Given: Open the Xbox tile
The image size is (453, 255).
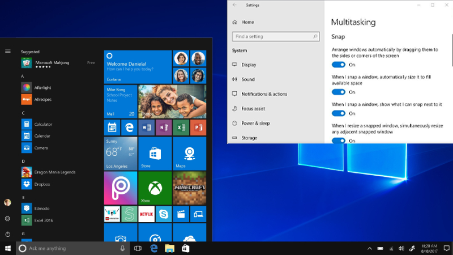Looking at the screenshot, I should coord(155,188).
